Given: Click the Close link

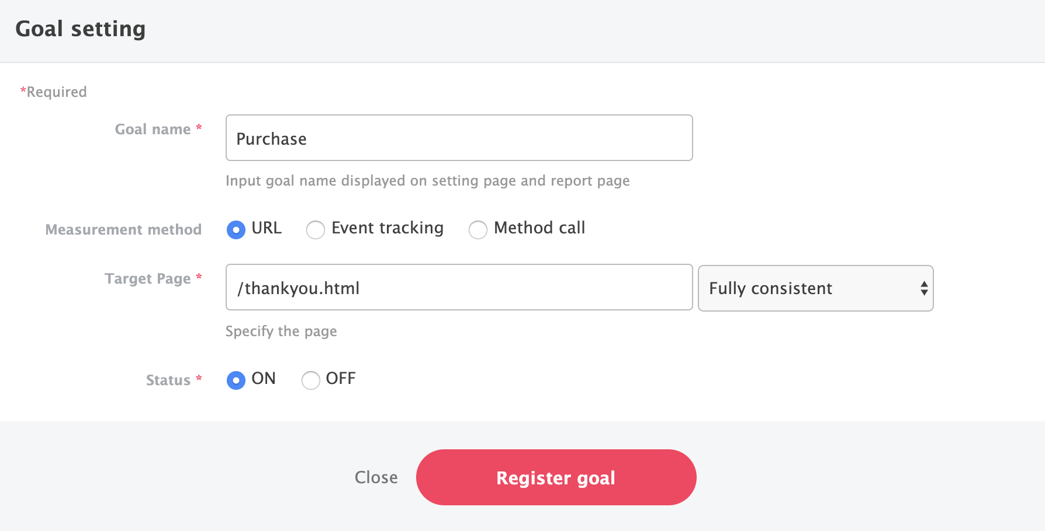Looking at the screenshot, I should tap(376, 477).
